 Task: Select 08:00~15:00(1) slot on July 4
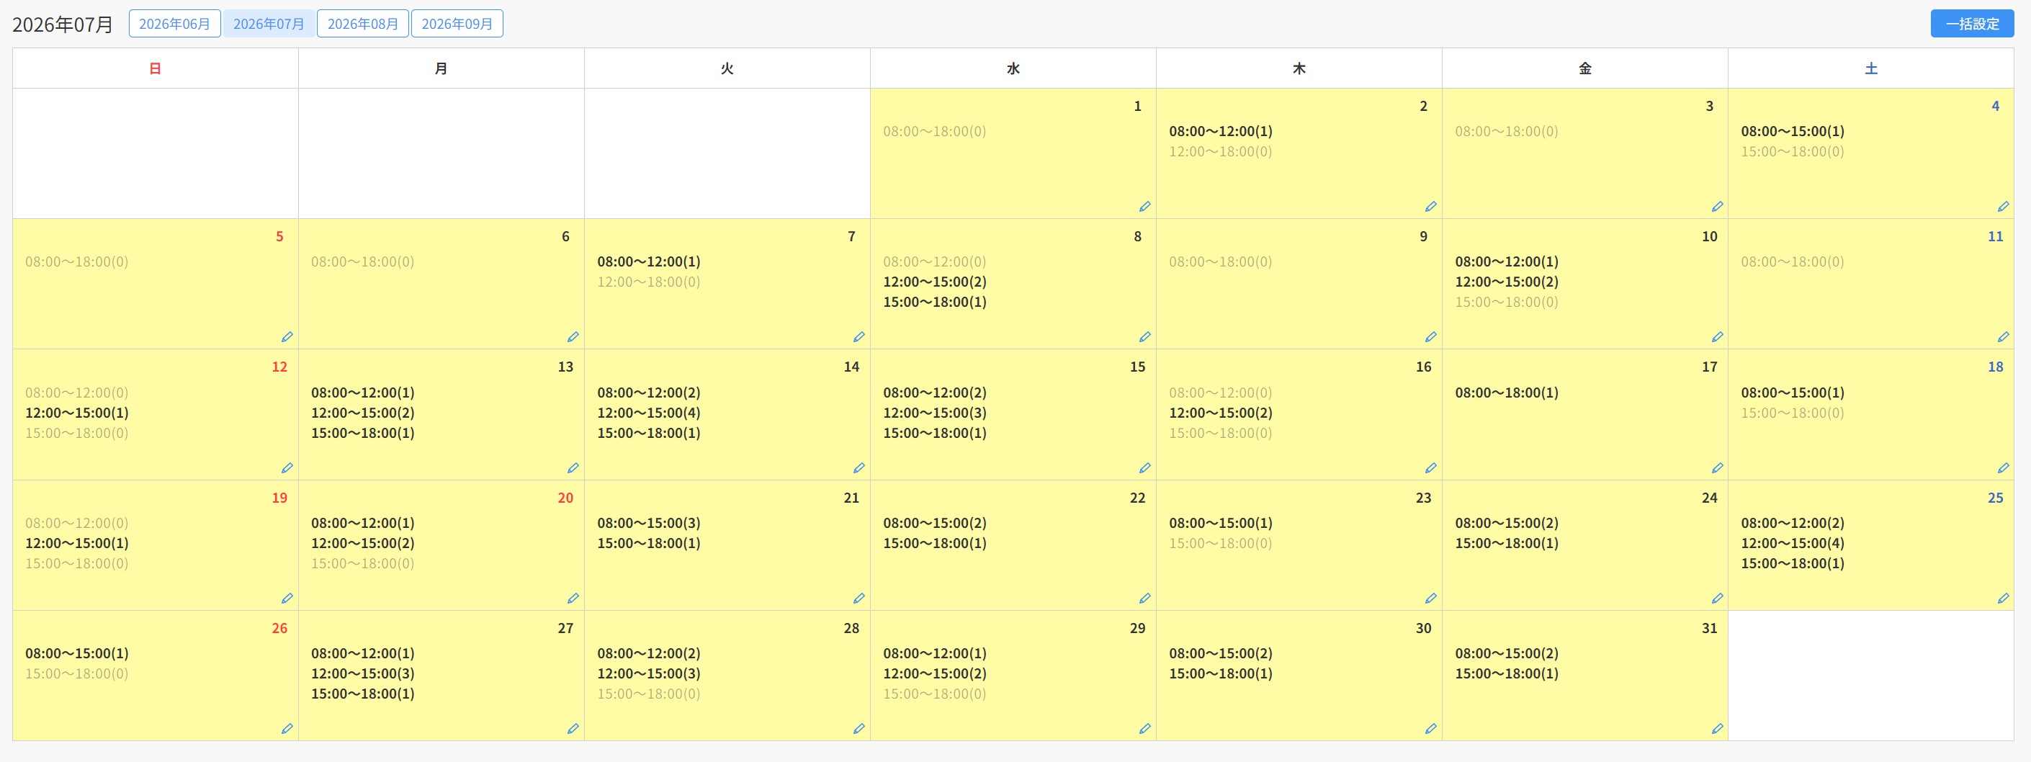pyautogui.click(x=1792, y=131)
